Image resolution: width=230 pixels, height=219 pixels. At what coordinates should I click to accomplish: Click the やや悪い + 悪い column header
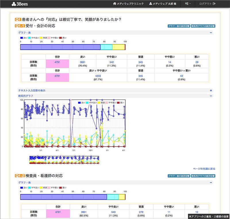coord(181,71)
